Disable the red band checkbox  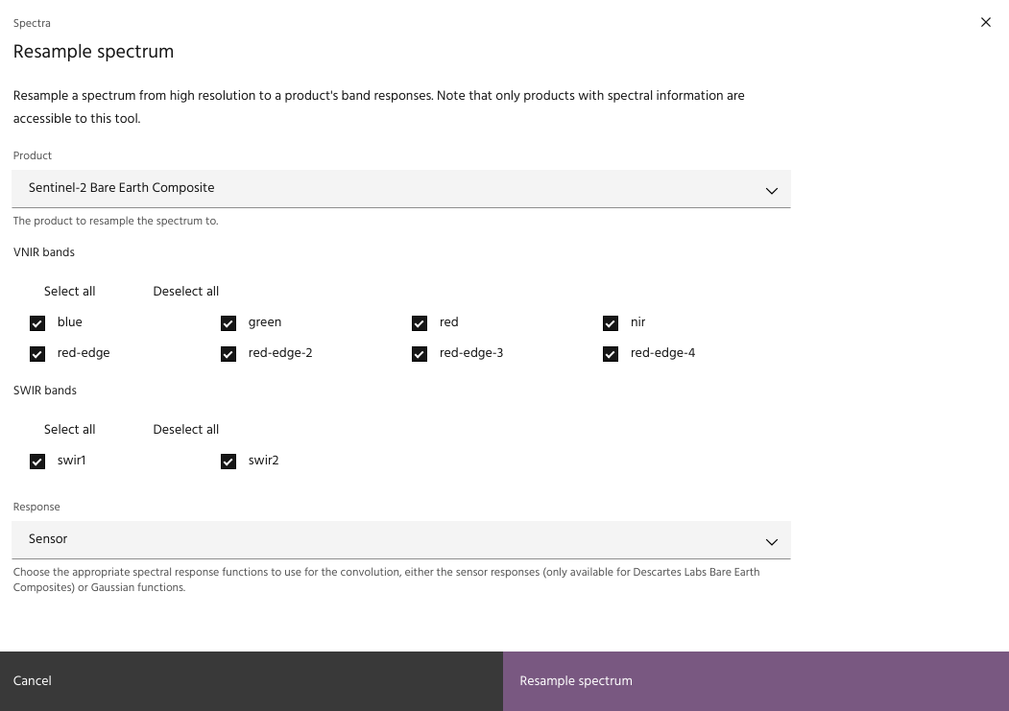click(x=420, y=323)
